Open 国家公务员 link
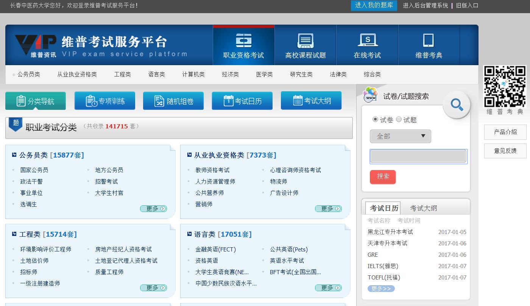 coord(34,170)
